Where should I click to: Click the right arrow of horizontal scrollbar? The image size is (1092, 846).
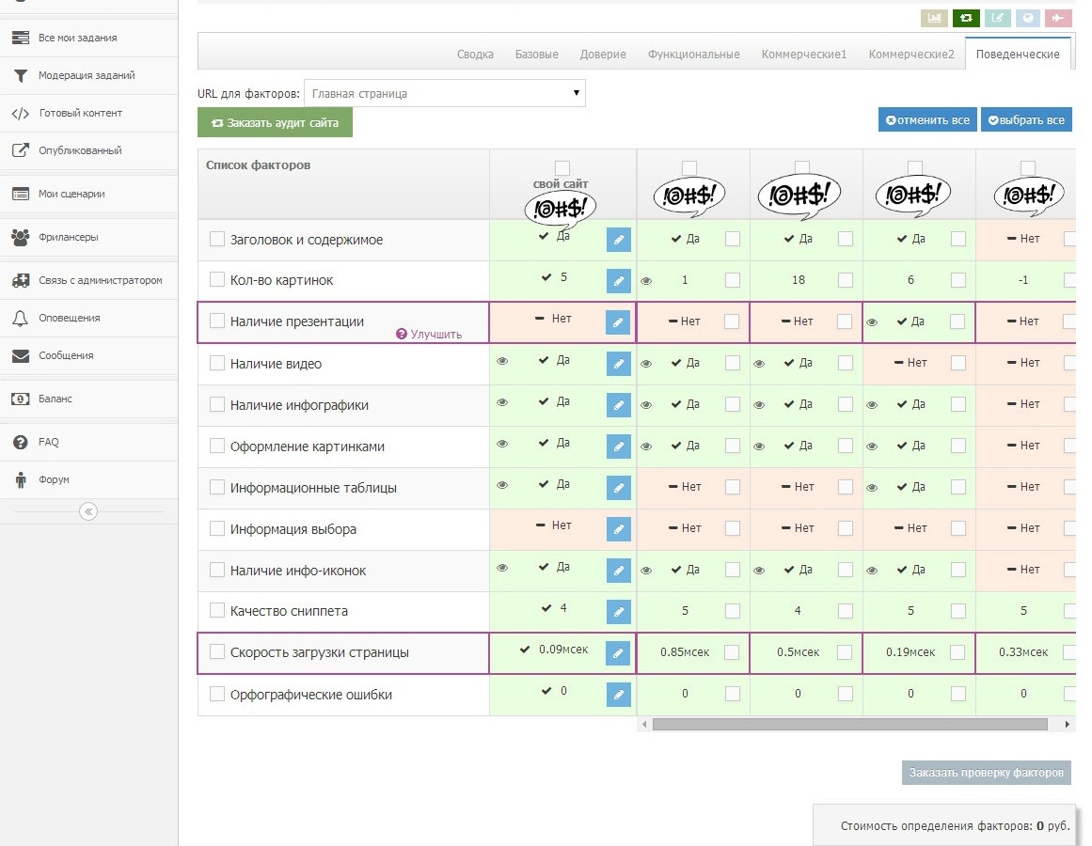tap(1067, 725)
